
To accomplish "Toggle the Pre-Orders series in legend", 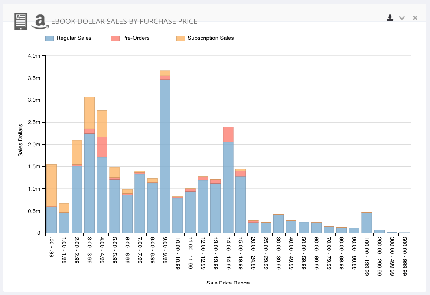I will click(115, 38).
